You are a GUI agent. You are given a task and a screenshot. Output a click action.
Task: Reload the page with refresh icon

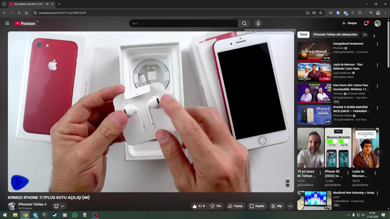pyautogui.click(x=19, y=13)
